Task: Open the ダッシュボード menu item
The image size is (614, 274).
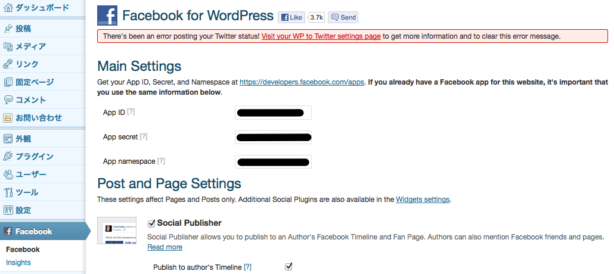Action: pyautogui.click(x=42, y=7)
